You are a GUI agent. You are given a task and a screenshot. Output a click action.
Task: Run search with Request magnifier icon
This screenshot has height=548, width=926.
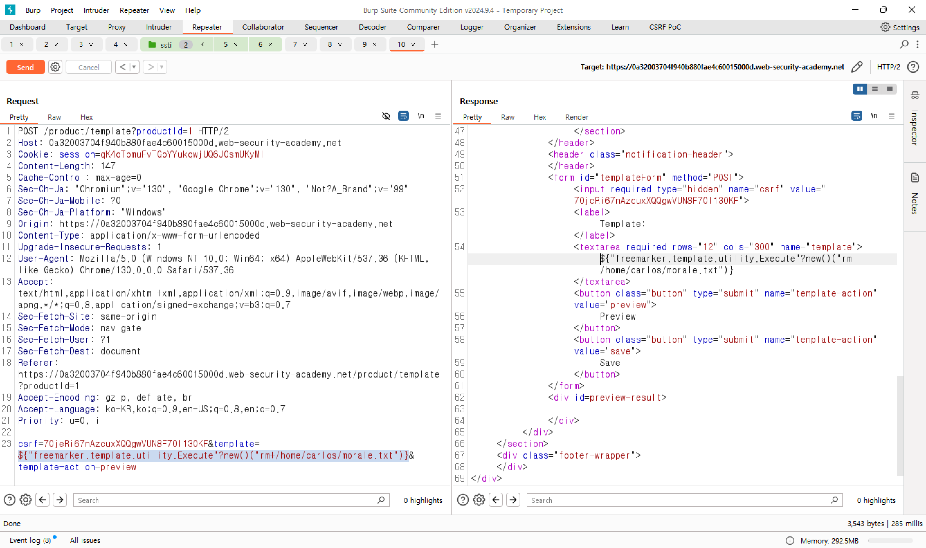coord(381,500)
